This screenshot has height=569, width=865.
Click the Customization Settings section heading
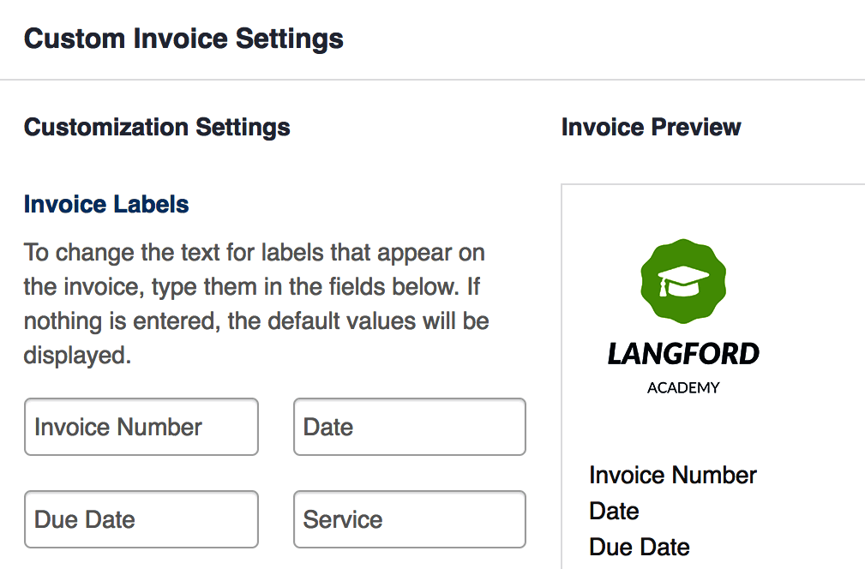[157, 127]
